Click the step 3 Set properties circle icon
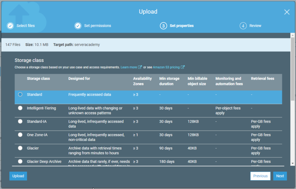This screenshot has width=296, height=189. (163, 26)
